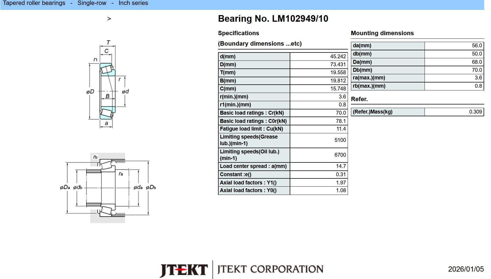Click the 'JTEKT CORPORATION' text in footer
The image size is (491, 279).
pyautogui.click(x=270, y=269)
